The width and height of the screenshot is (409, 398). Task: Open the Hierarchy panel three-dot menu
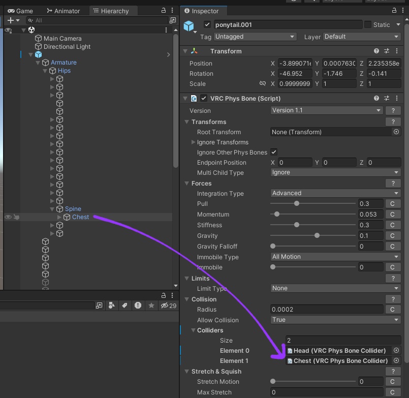click(172, 11)
